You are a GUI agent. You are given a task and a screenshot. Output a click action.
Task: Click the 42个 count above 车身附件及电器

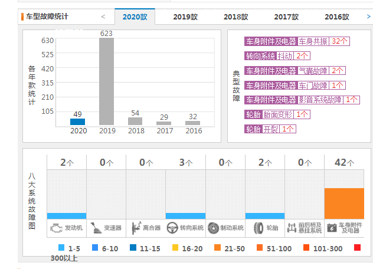coord(344,162)
